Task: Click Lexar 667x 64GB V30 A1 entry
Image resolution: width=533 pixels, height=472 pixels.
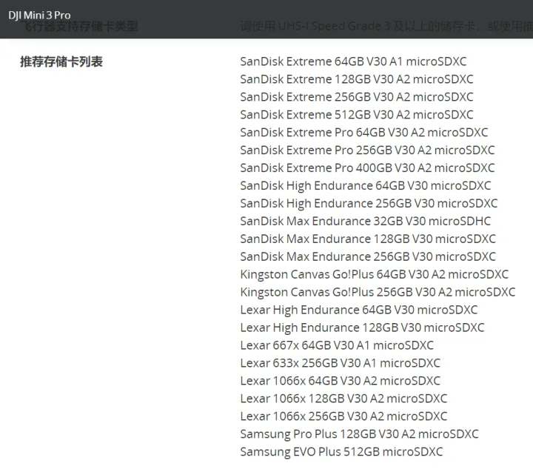Action: click(x=337, y=345)
